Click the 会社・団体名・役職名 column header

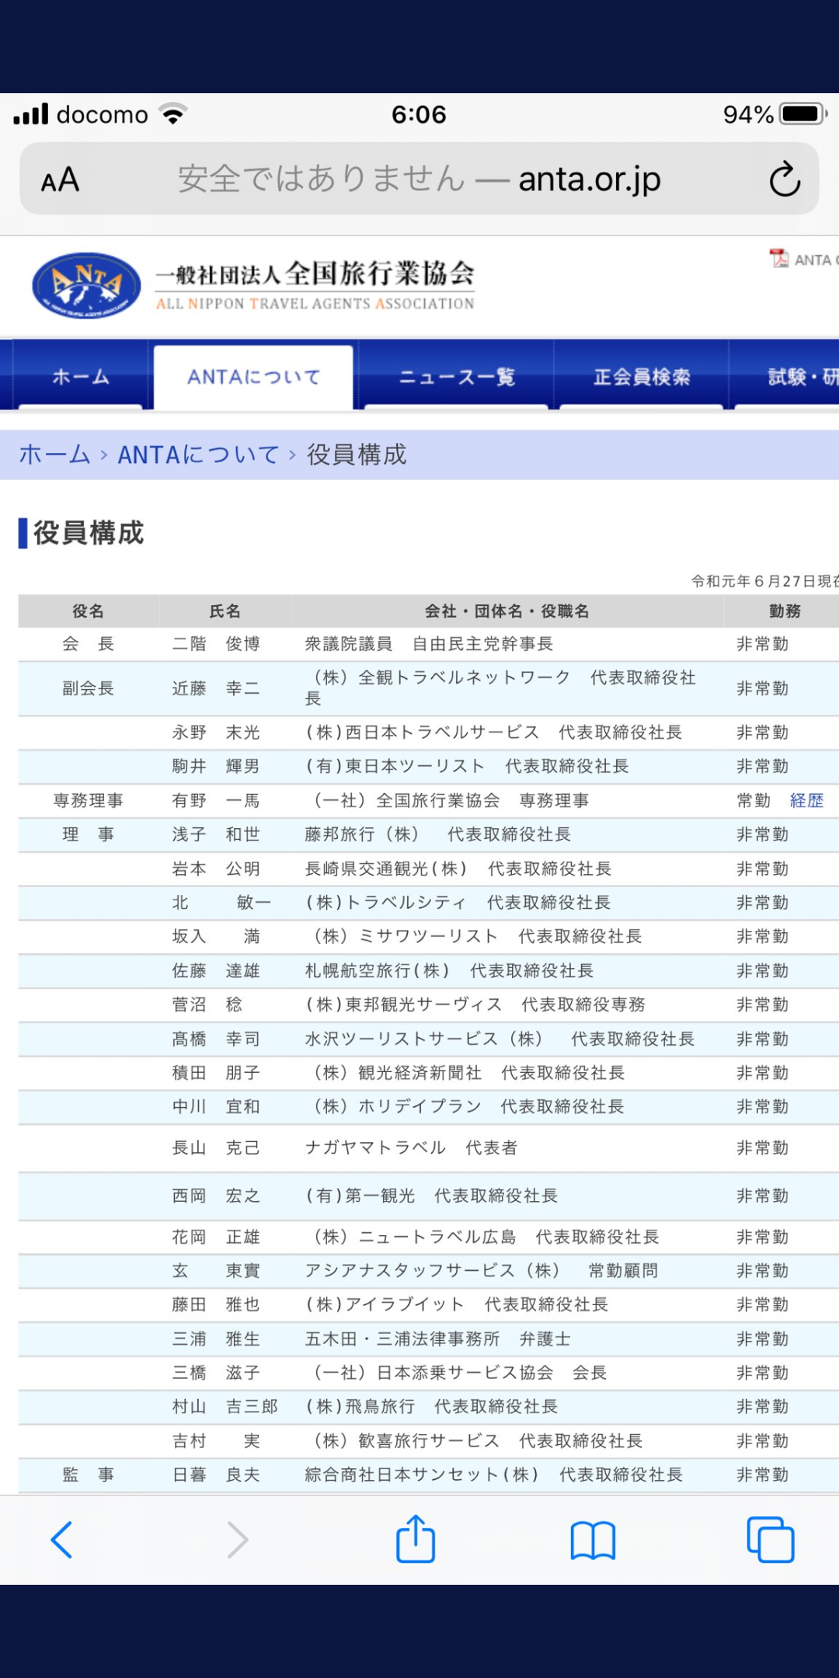click(x=507, y=611)
